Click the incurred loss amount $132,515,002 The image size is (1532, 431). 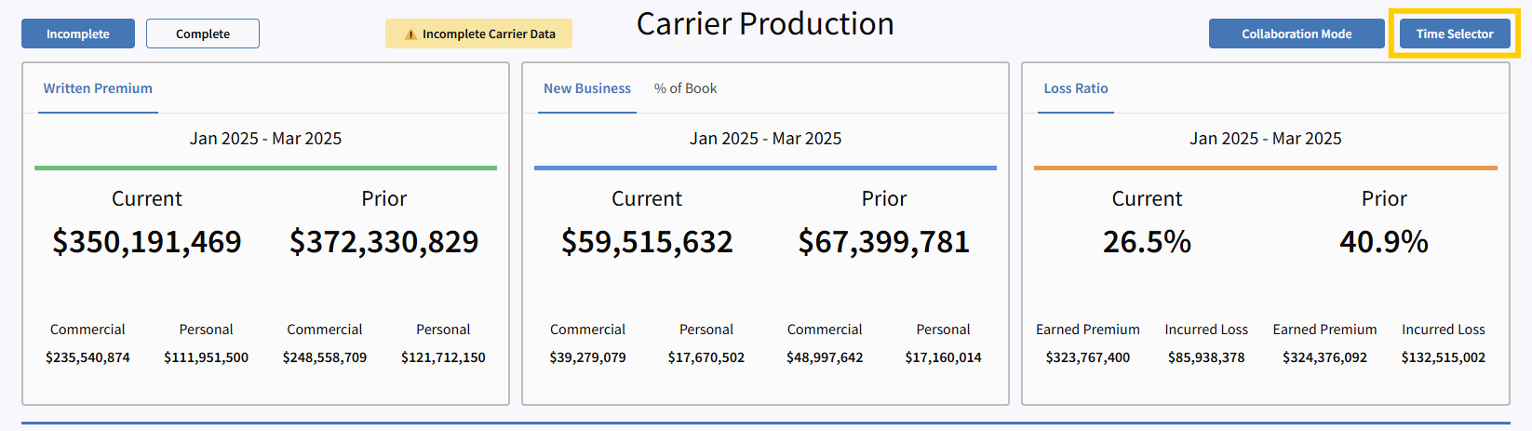click(x=1444, y=357)
